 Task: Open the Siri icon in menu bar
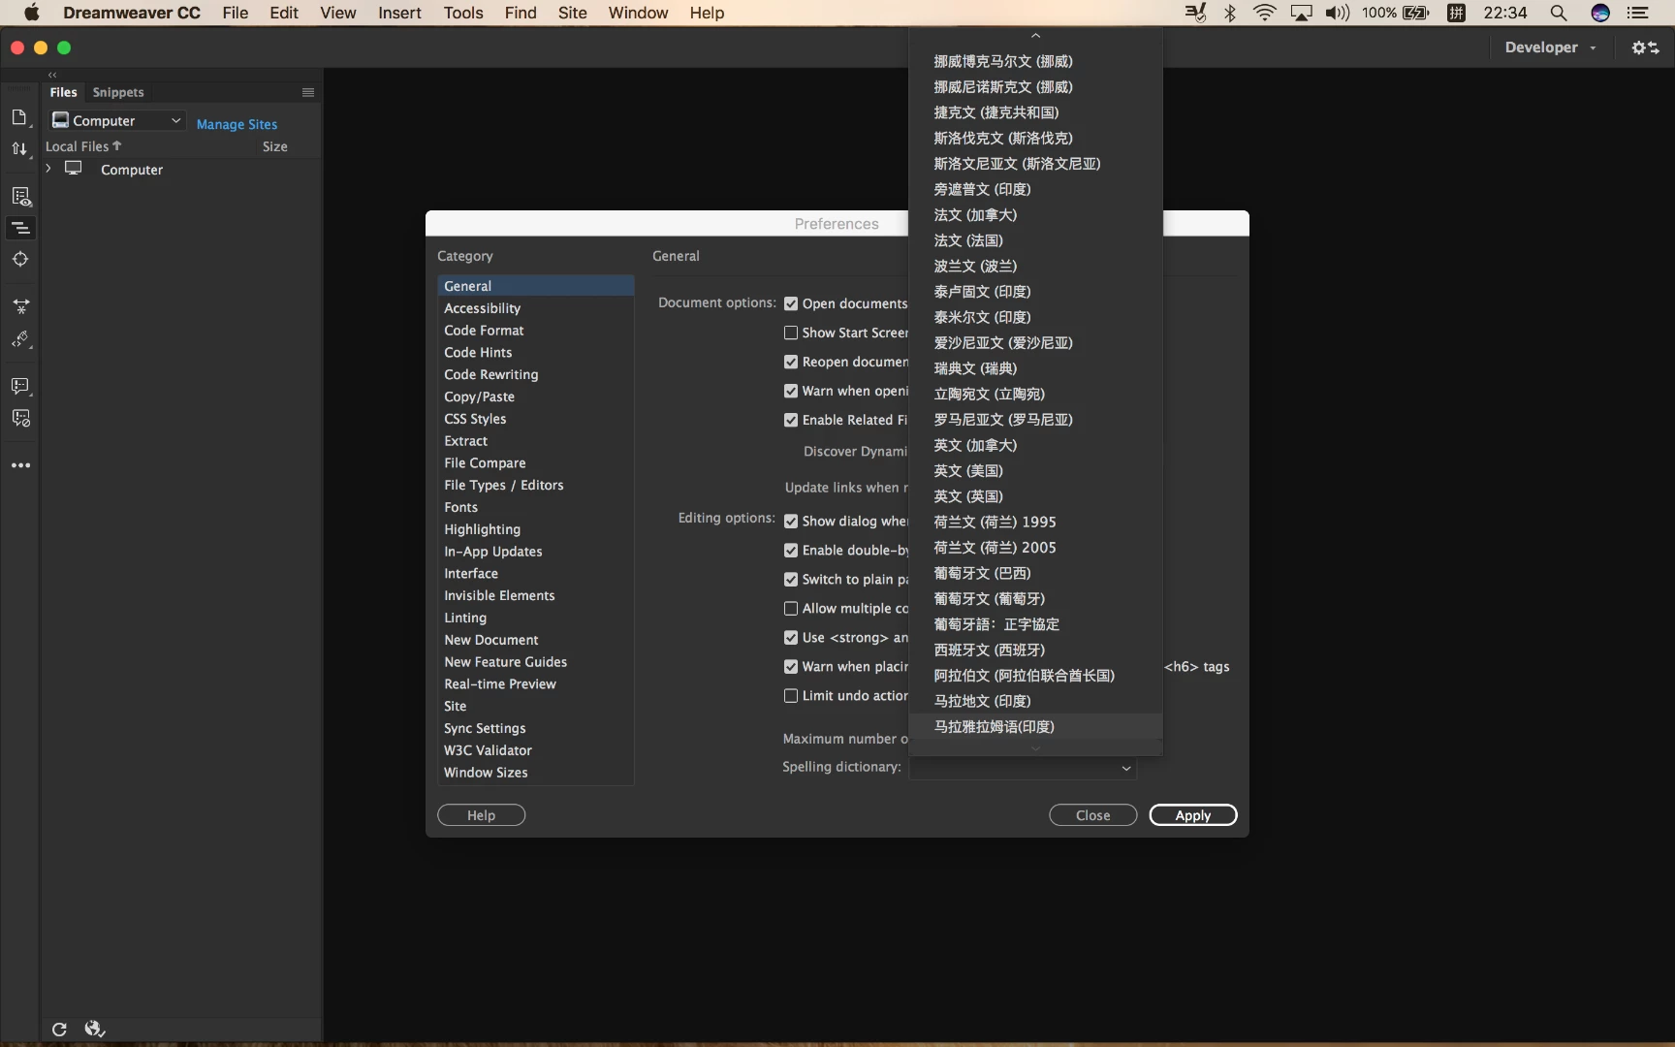(x=1600, y=13)
